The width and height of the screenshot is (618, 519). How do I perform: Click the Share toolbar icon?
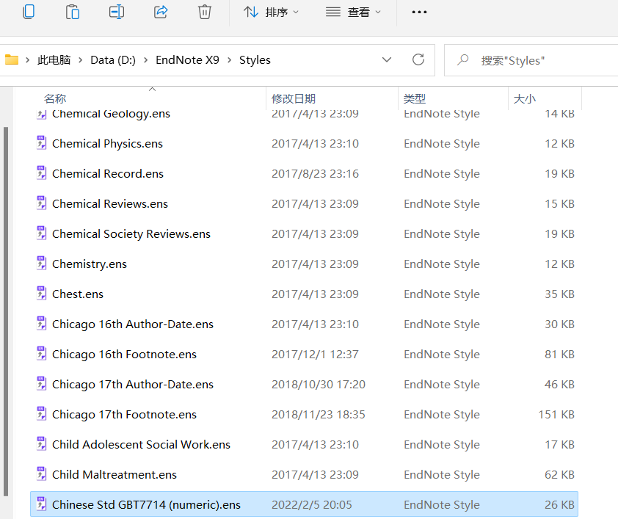pyautogui.click(x=161, y=12)
